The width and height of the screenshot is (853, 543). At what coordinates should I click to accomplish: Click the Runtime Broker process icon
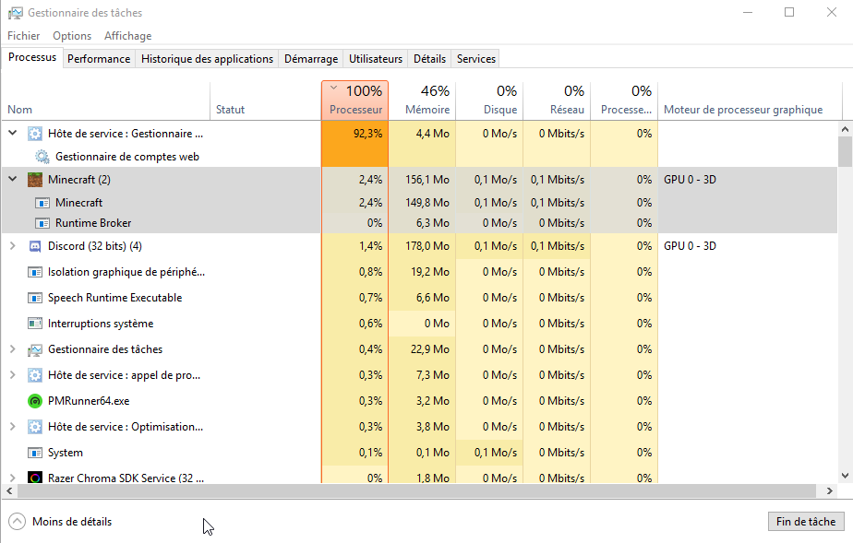[42, 223]
